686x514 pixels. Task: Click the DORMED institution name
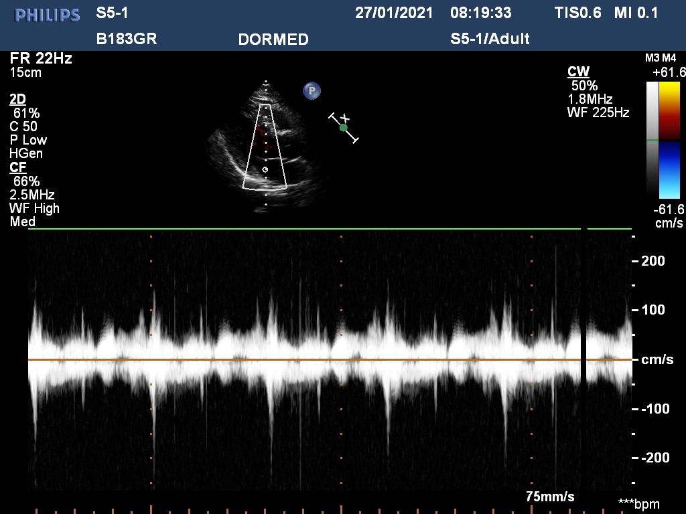pos(273,39)
